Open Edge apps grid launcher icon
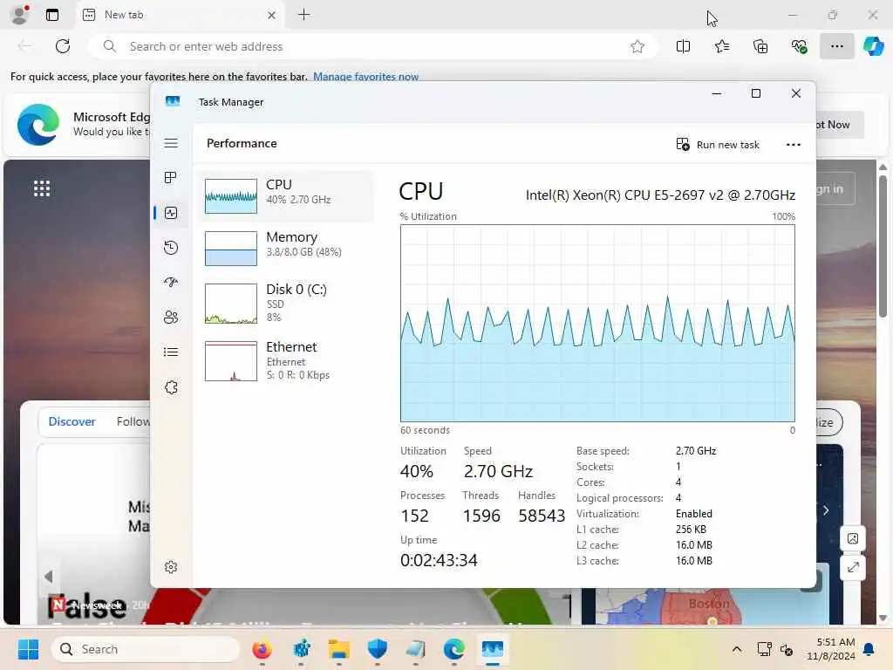 coord(42,188)
